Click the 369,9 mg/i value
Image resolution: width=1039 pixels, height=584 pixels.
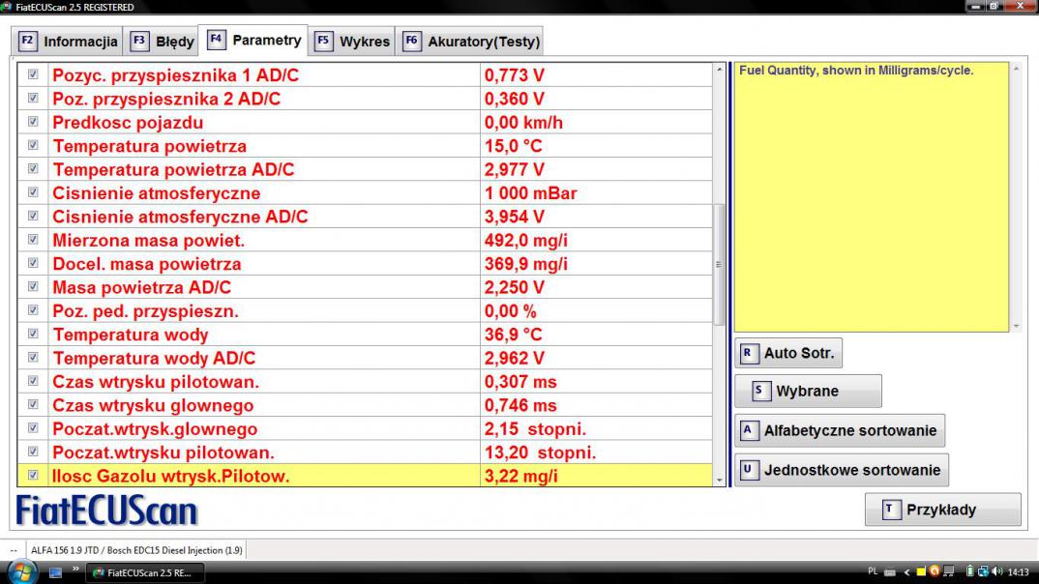click(x=526, y=264)
